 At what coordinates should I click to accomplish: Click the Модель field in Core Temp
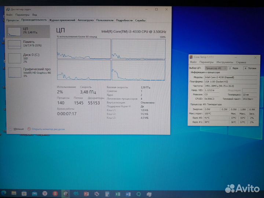click(x=231, y=77)
